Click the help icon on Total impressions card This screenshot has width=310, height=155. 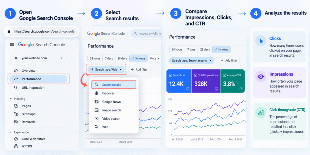[x=216, y=89]
